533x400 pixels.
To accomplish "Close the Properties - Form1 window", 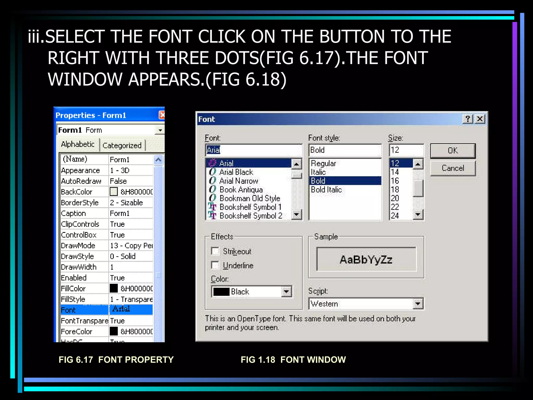I will pos(162,115).
